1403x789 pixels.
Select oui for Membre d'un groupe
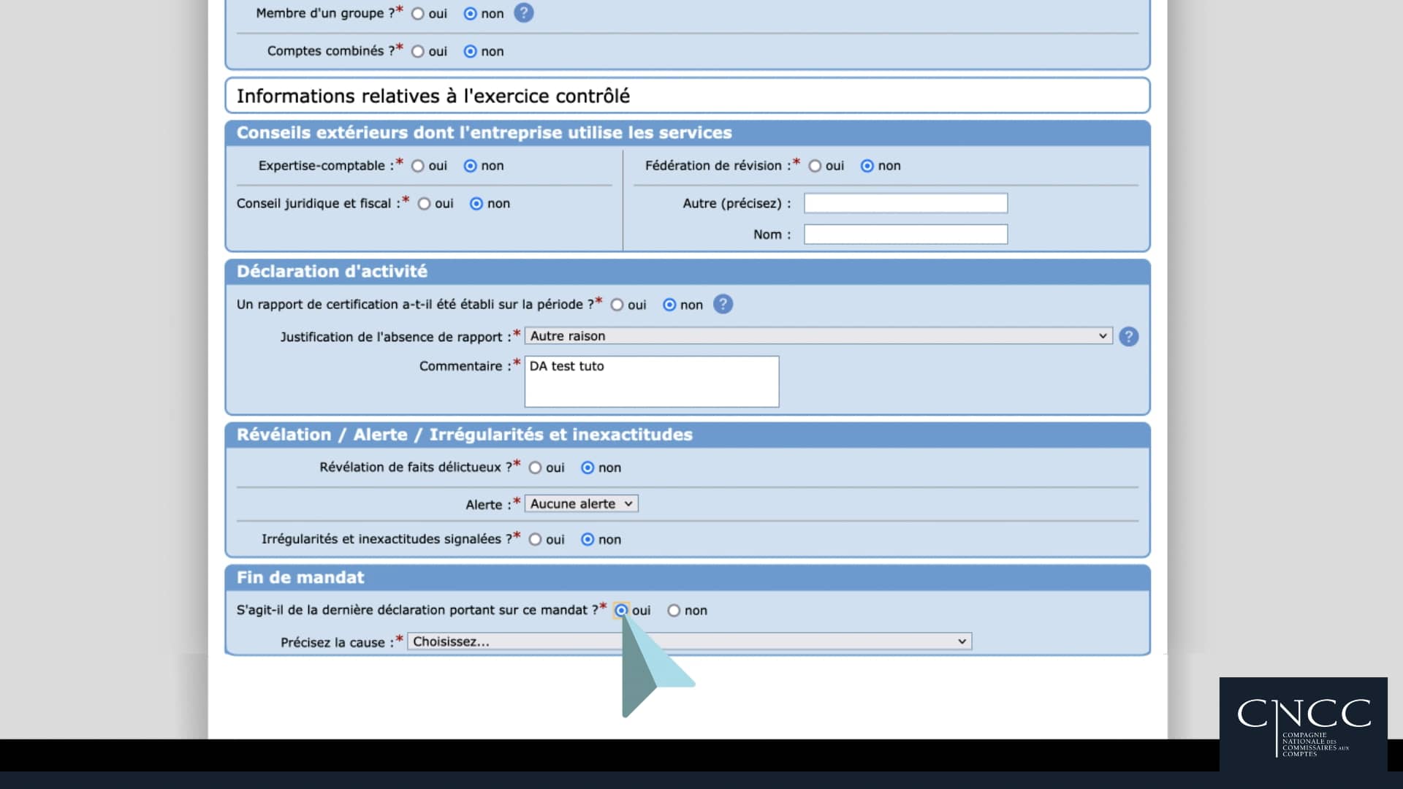tap(417, 14)
